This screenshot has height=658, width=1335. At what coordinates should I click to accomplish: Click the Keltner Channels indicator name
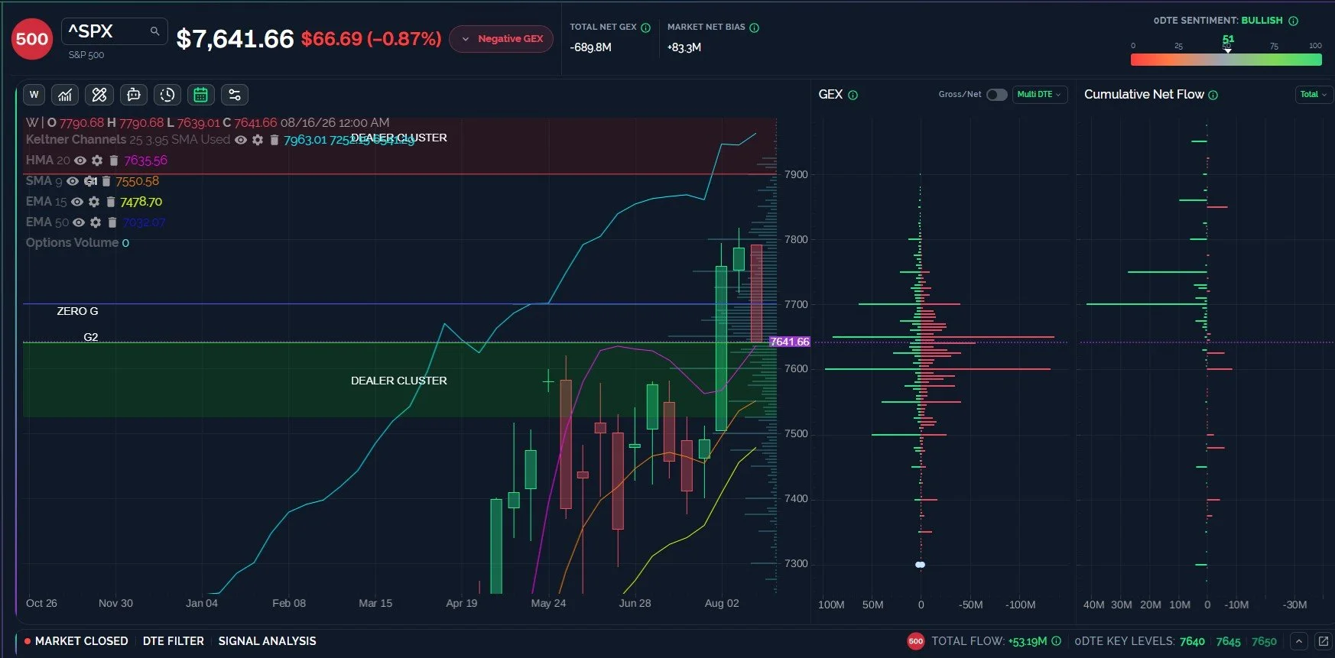pos(76,140)
